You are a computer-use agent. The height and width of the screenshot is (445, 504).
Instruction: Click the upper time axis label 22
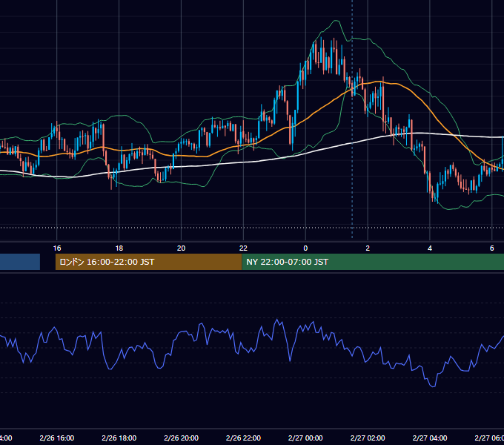243,248
